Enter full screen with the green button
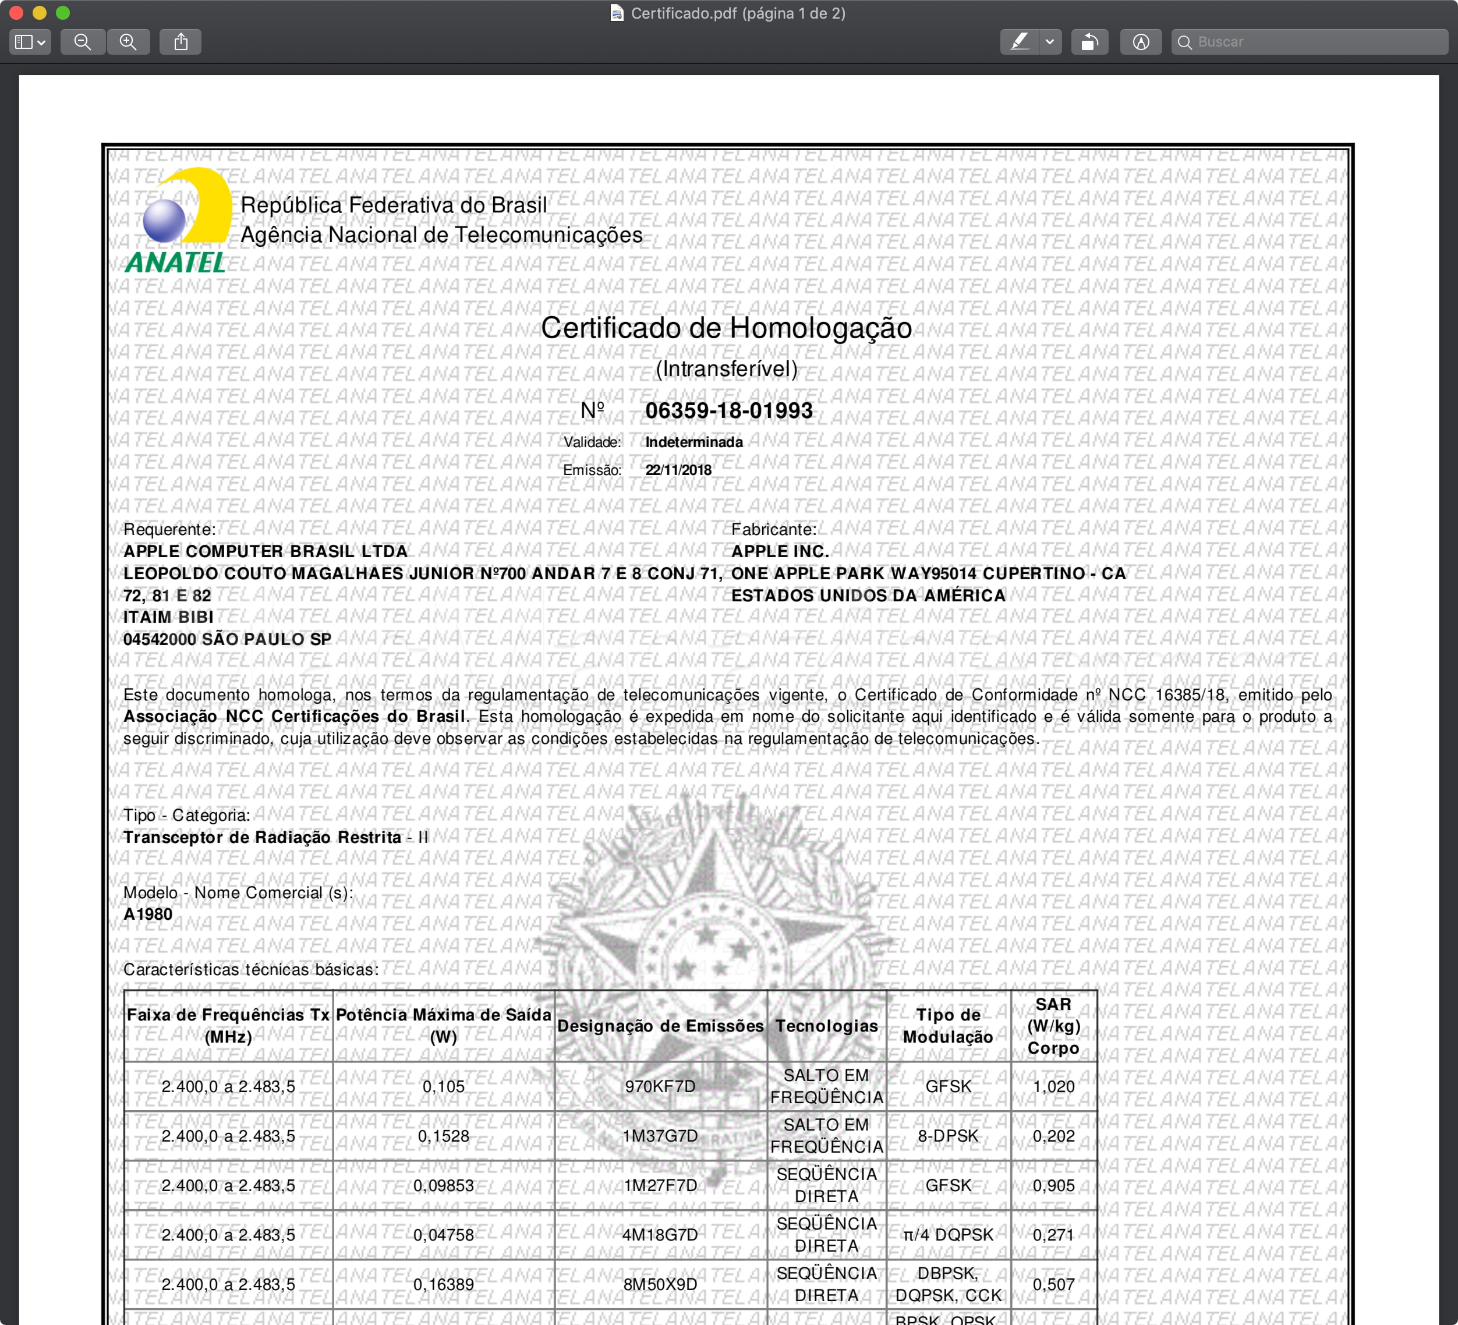The width and height of the screenshot is (1458, 1325). coord(63,12)
